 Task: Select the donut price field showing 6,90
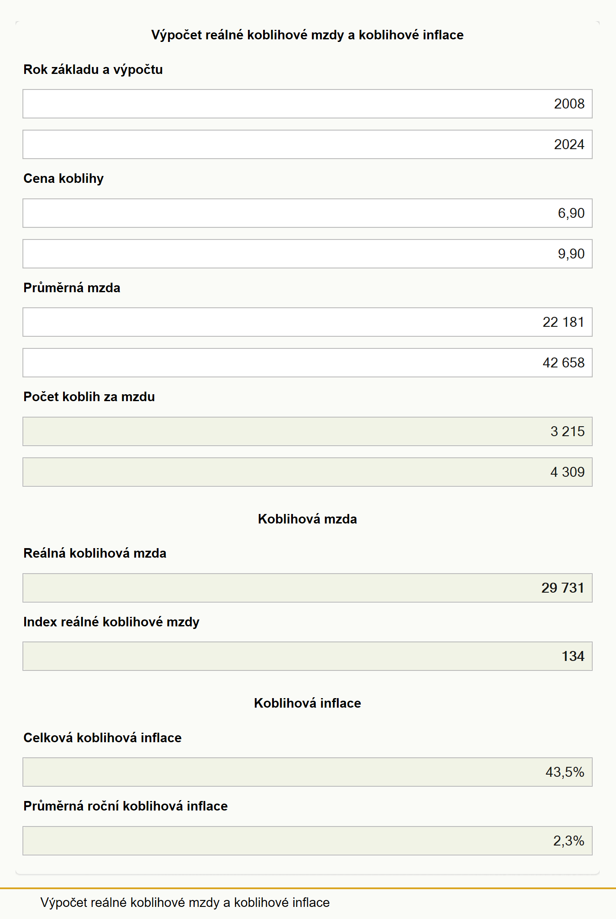(308, 213)
